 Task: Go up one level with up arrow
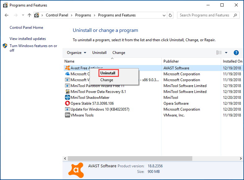click(29, 15)
